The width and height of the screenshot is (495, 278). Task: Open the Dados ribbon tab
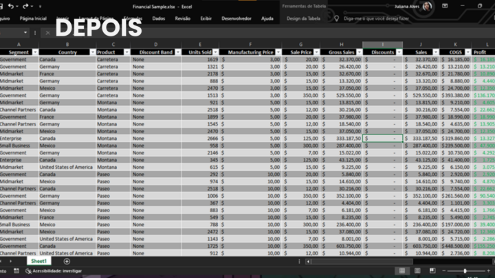(159, 19)
